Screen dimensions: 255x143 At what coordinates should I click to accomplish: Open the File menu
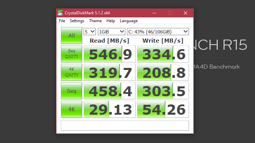(x=62, y=21)
